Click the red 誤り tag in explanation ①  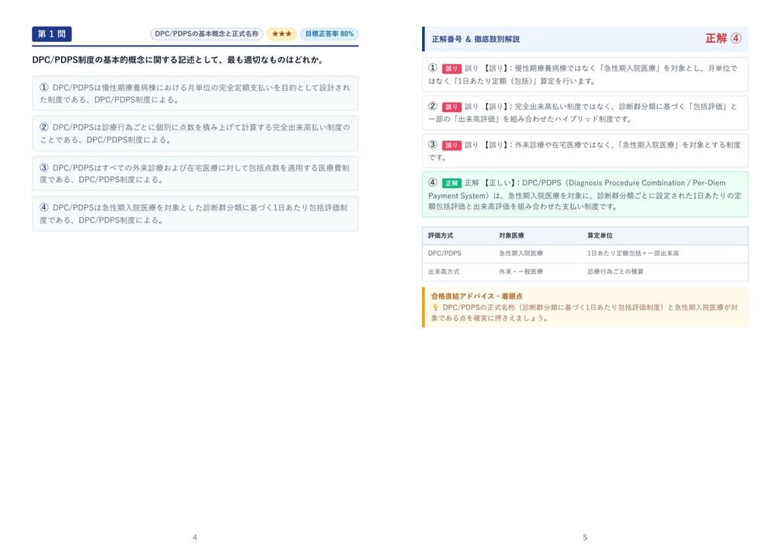pyautogui.click(x=451, y=69)
